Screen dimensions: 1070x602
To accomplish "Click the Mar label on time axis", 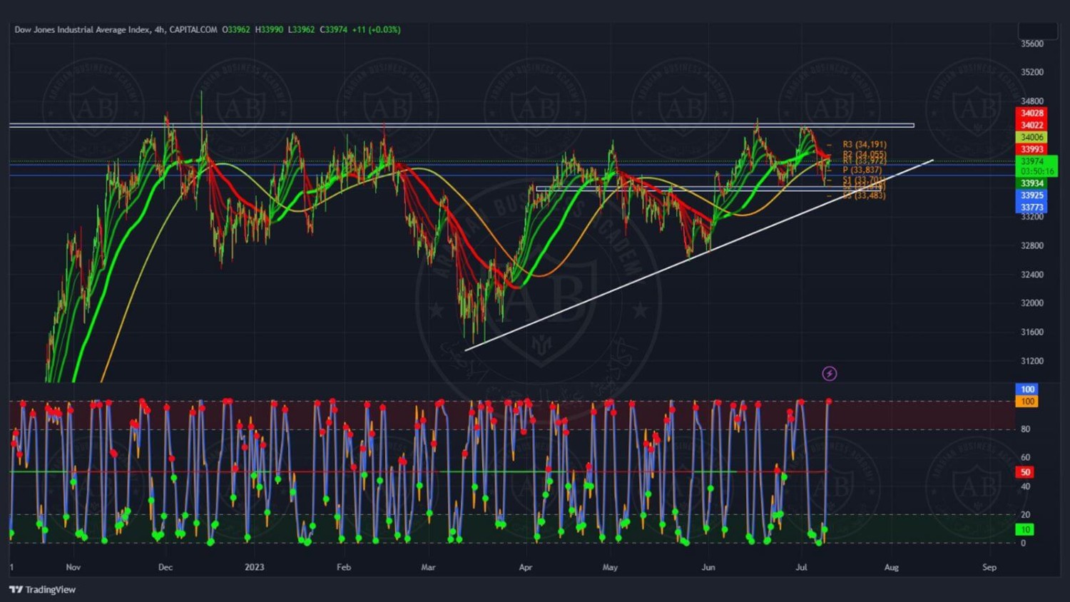I will [x=428, y=567].
